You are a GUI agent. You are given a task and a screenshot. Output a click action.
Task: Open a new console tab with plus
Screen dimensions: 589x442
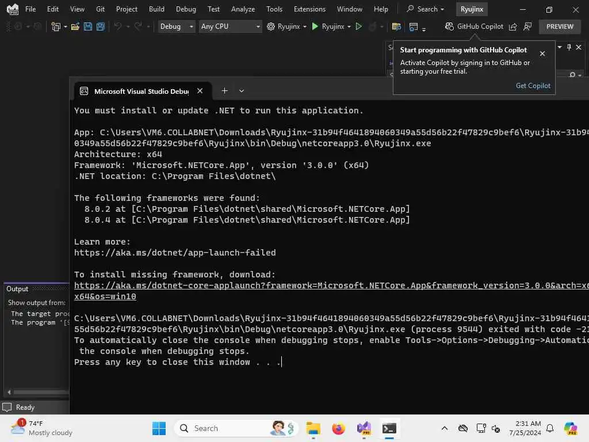[x=225, y=91]
